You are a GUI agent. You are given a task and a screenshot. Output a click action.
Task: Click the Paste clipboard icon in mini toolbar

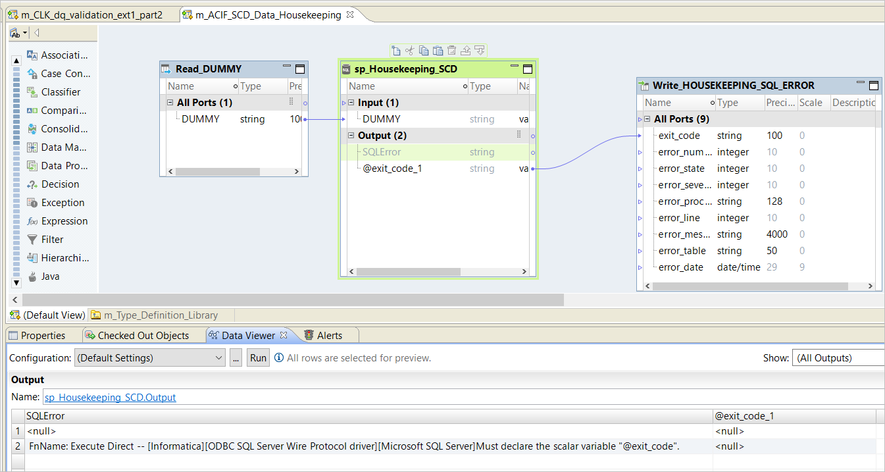click(x=438, y=50)
